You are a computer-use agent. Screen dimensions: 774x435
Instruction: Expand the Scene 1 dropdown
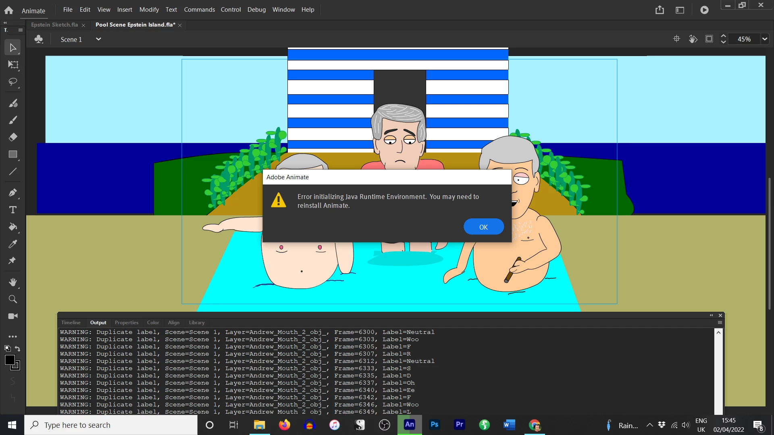(98, 39)
